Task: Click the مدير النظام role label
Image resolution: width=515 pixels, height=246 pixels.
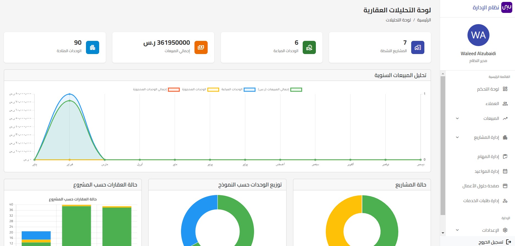Action: click(x=478, y=61)
